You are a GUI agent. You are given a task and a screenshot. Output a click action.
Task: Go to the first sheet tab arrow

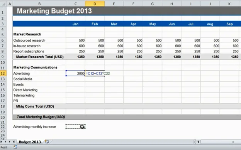click(2, 142)
